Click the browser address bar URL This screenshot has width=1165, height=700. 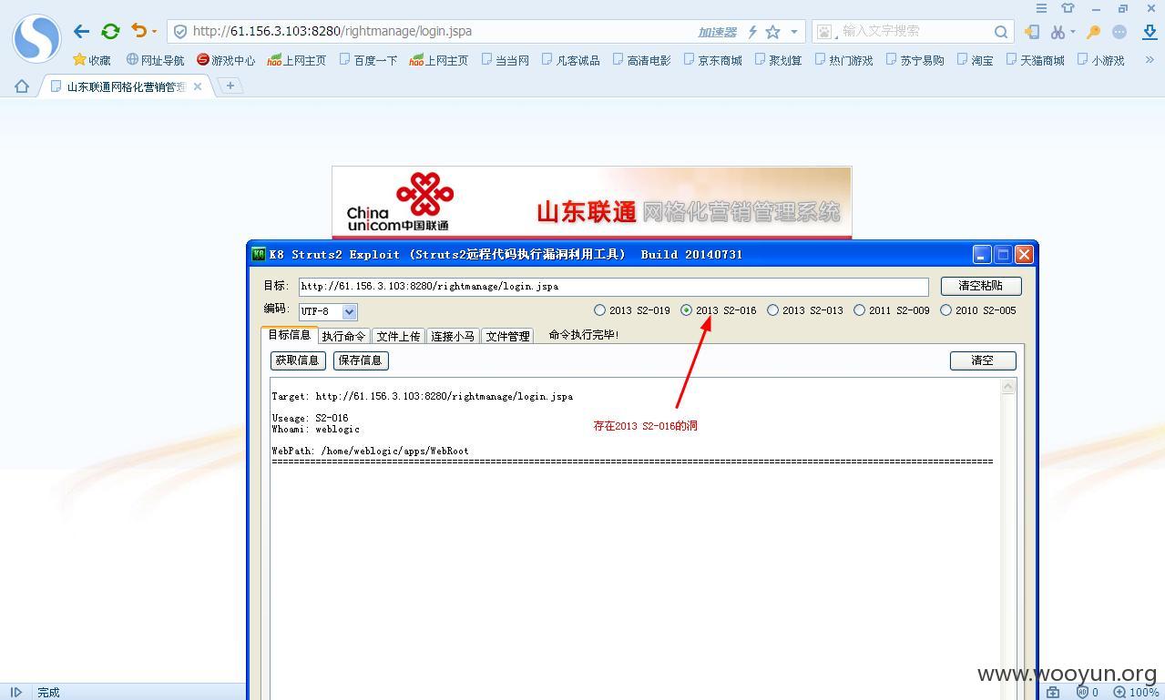pyautogui.click(x=332, y=31)
